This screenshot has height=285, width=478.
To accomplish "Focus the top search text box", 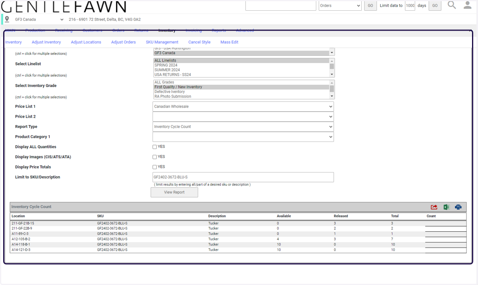I will pyautogui.click(x=281, y=6).
